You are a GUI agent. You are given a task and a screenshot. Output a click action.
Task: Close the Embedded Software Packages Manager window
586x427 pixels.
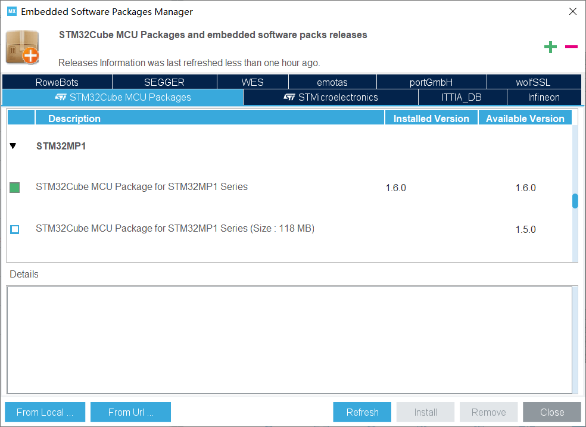(x=572, y=11)
